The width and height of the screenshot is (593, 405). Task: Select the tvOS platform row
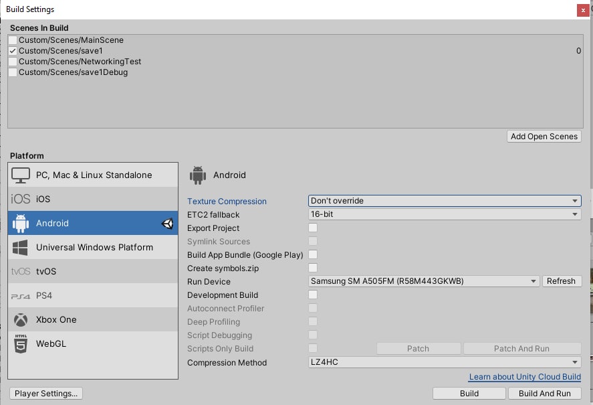tap(93, 271)
